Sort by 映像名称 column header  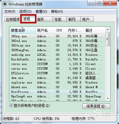click(22, 30)
